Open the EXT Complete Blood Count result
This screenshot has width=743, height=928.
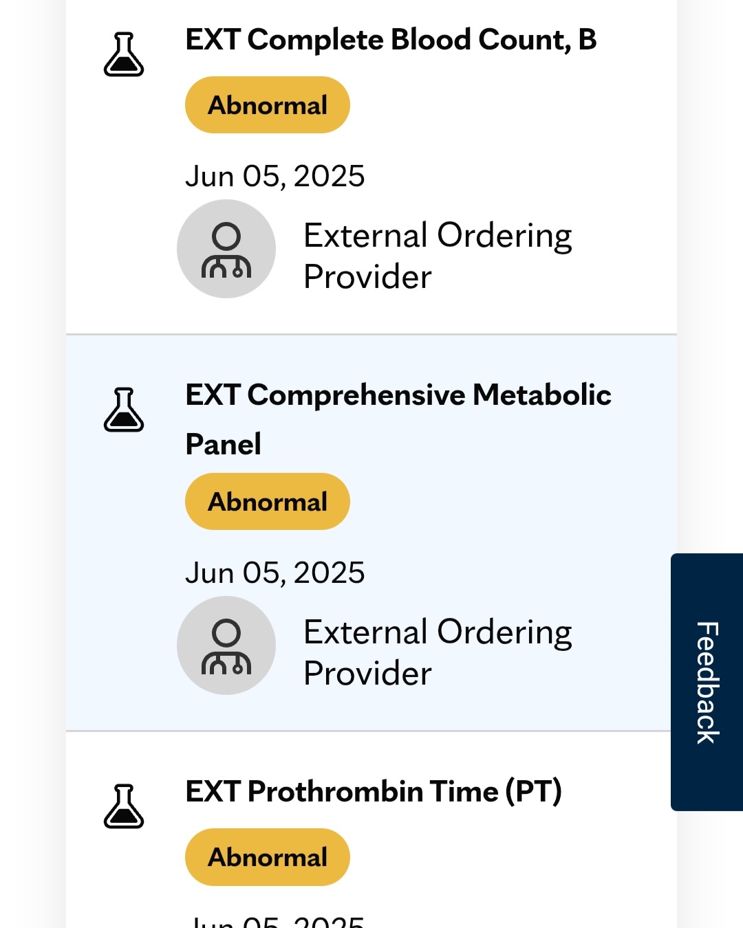(391, 40)
